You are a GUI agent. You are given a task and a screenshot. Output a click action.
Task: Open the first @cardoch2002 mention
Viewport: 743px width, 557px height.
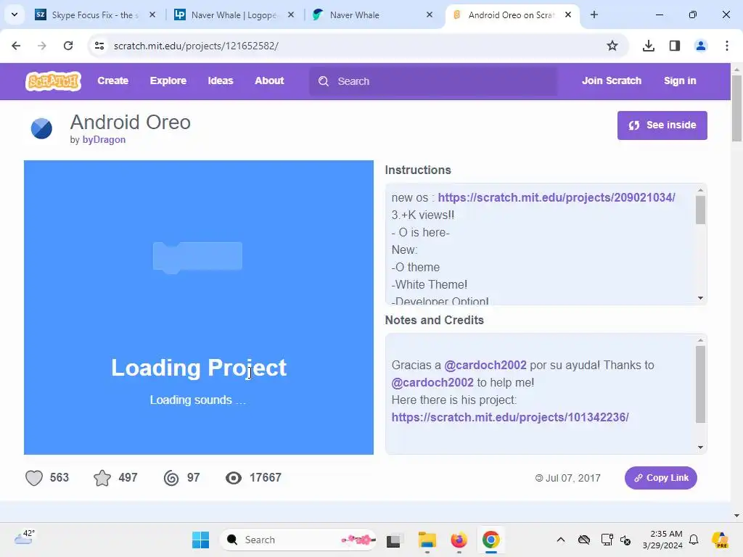pyautogui.click(x=485, y=366)
